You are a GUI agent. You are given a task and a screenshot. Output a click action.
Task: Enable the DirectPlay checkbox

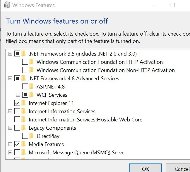[25, 136]
